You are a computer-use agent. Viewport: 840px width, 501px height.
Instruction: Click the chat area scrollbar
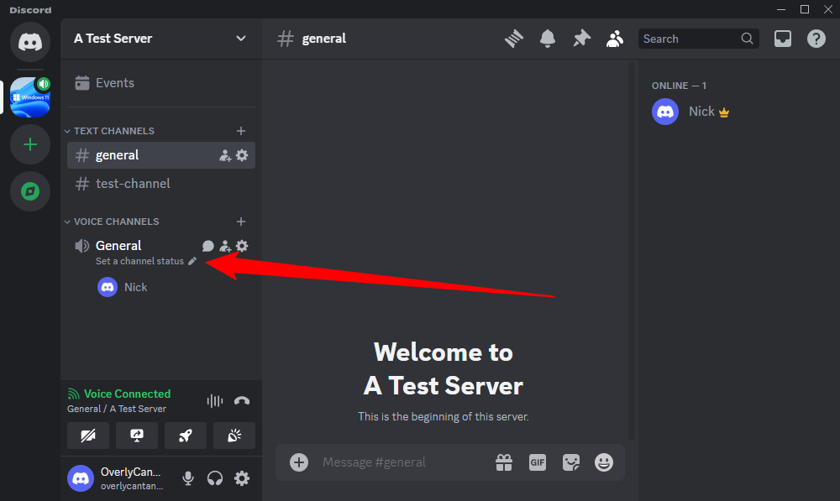pos(631,251)
